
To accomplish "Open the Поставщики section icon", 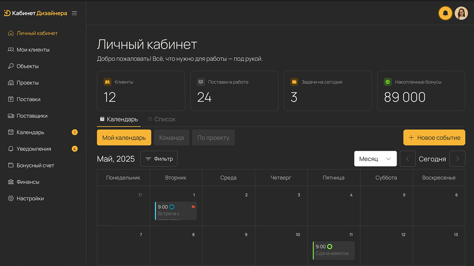I will coord(10,116).
